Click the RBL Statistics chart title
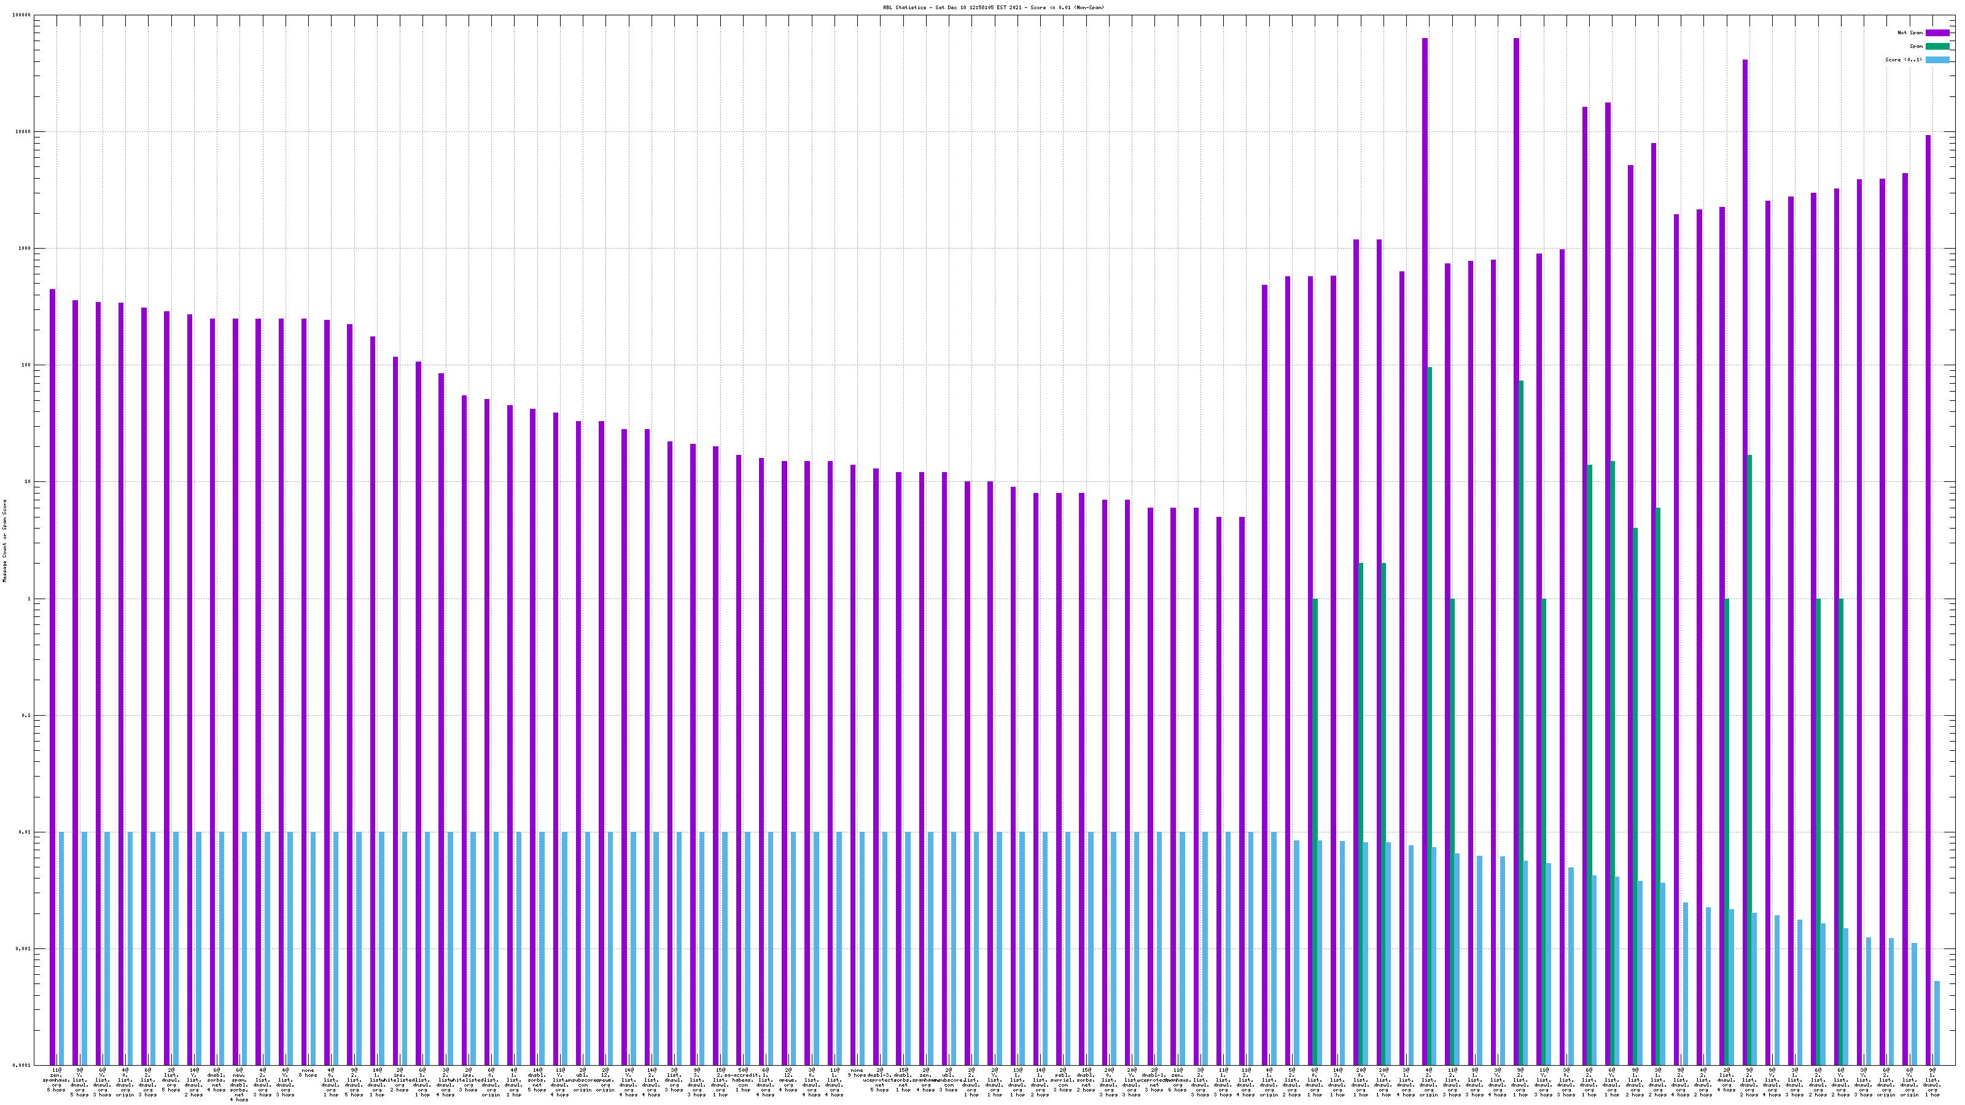1965x1105 pixels. tap(993, 7)
